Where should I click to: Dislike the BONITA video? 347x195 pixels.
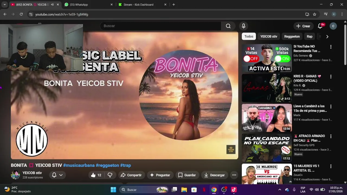point(110,175)
